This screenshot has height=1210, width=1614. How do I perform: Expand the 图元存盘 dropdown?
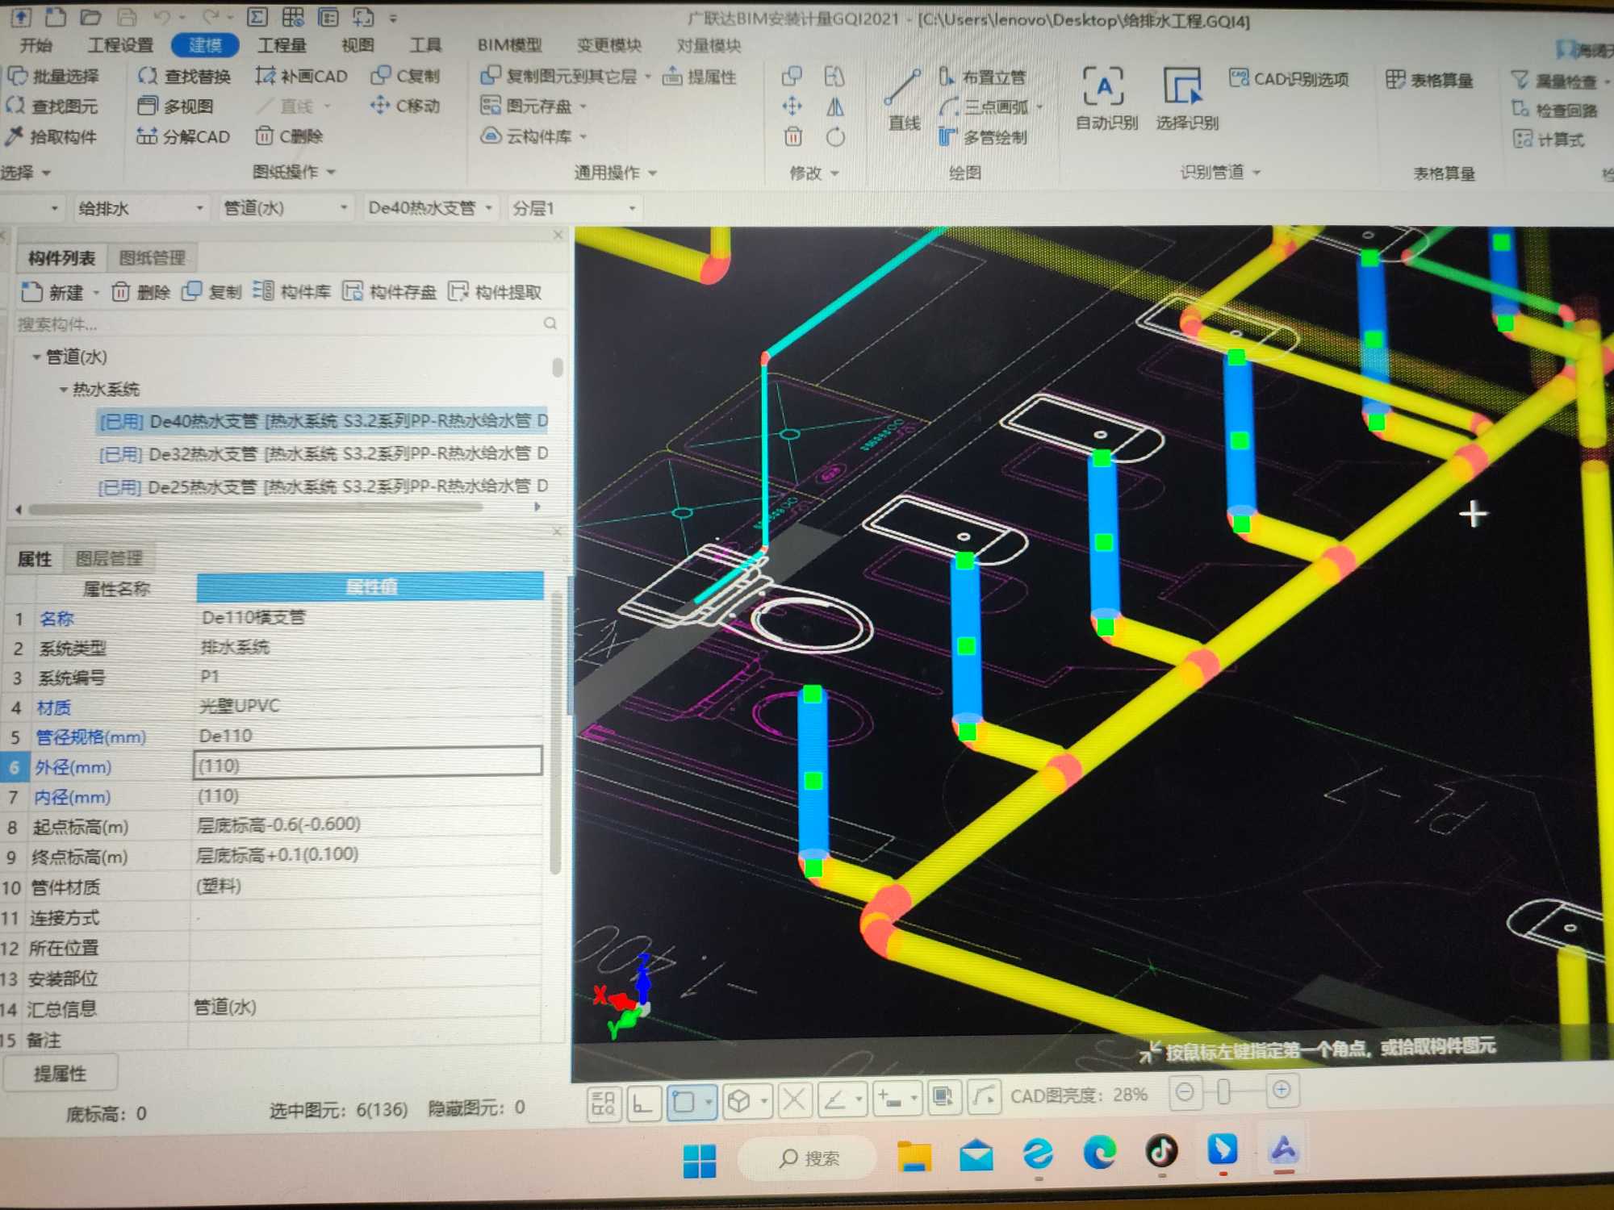click(x=583, y=106)
